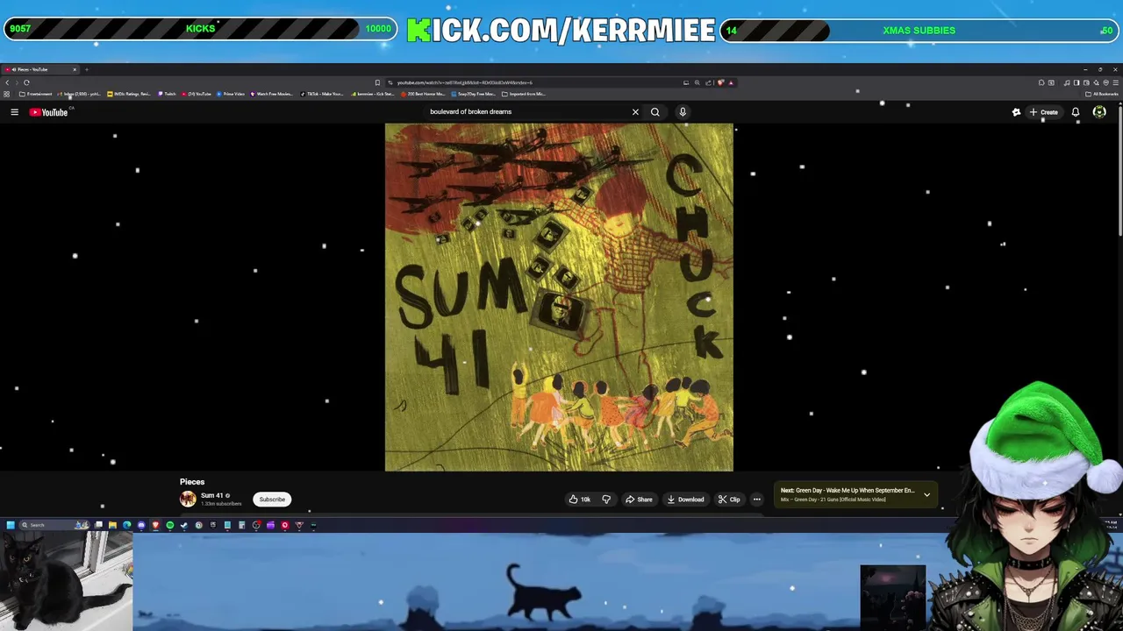Click the Brave rewards triangle icon
The image size is (1123, 631).
coord(731,82)
